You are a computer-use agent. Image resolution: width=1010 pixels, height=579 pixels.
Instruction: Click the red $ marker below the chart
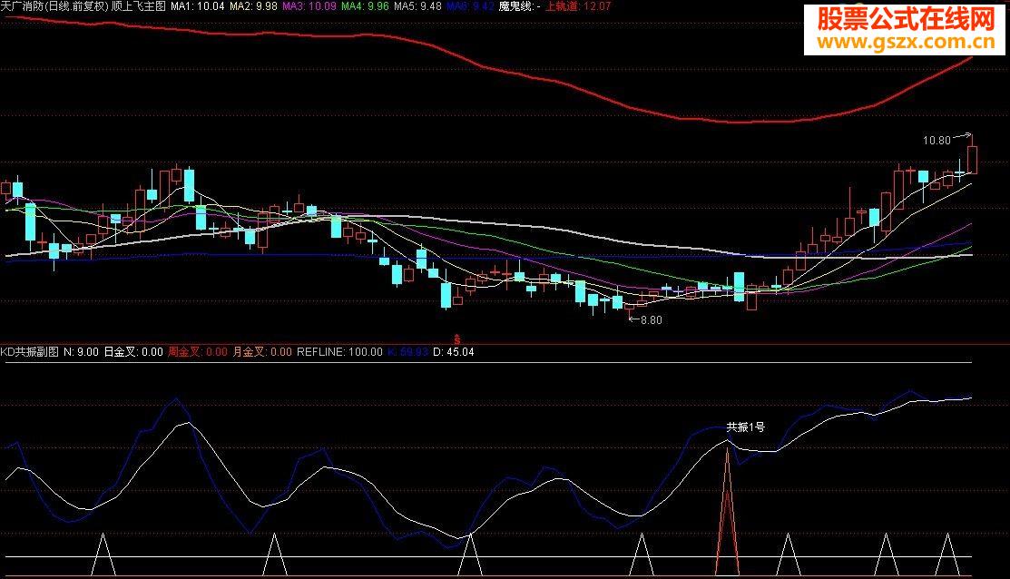[x=457, y=339]
